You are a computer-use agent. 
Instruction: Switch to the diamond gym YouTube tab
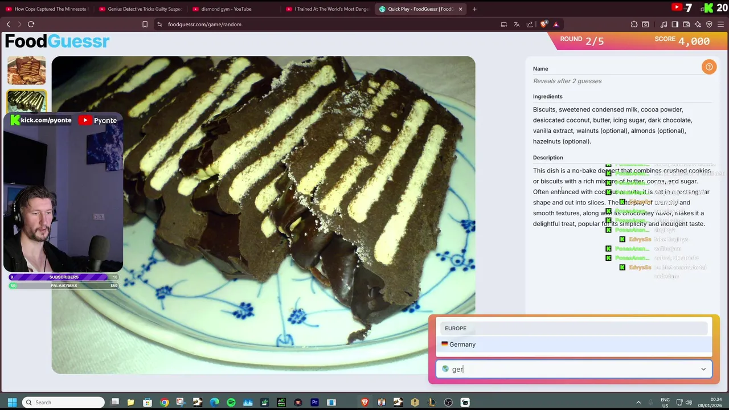coord(234,9)
